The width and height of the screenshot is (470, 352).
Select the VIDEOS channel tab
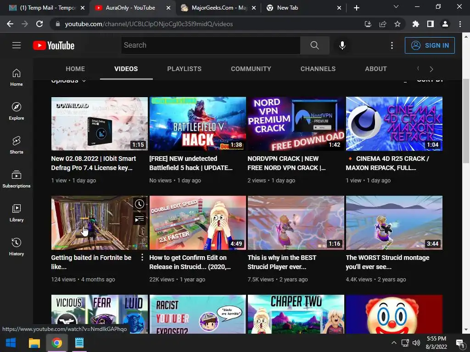click(126, 69)
